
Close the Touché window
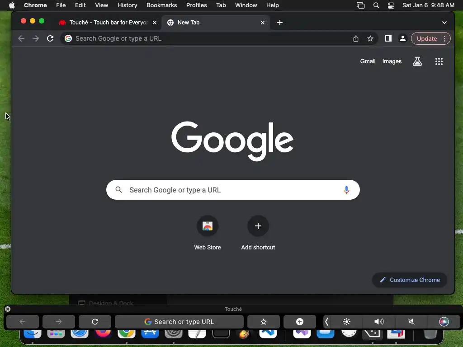8,309
